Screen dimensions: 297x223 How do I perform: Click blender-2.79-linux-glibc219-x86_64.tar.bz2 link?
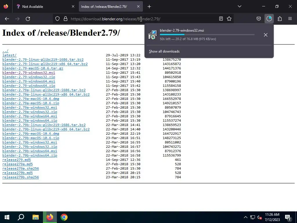click(45, 64)
